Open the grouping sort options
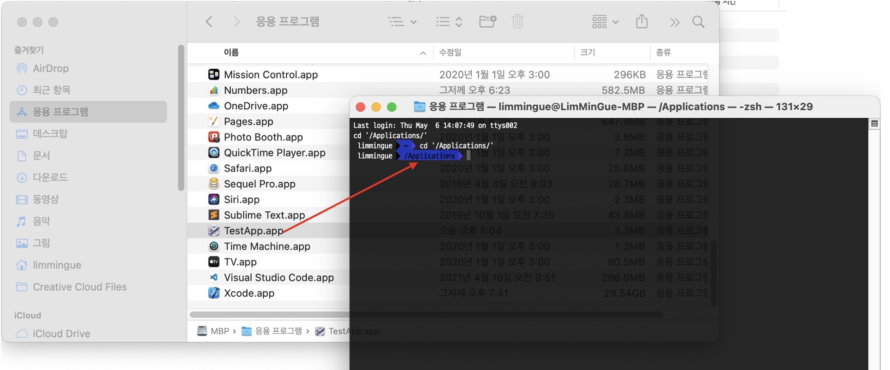 point(449,22)
